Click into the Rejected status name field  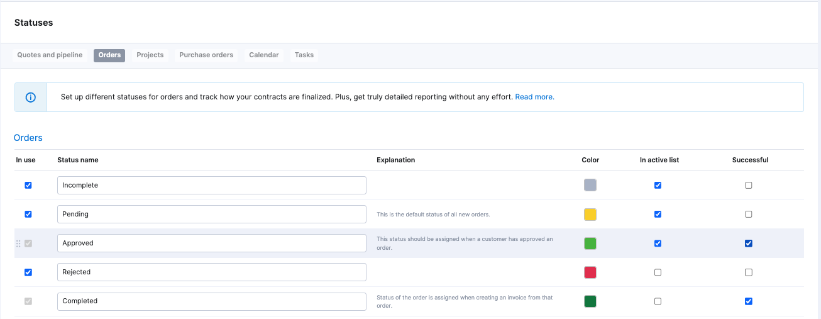[x=212, y=272]
